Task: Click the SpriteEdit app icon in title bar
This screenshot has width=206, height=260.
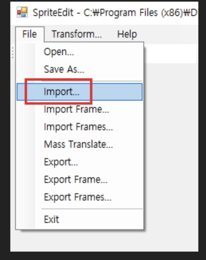Action: [x=22, y=13]
